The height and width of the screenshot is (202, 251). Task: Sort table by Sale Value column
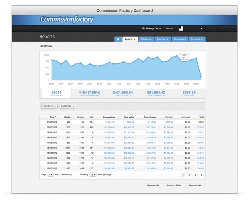[x=129, y=117]
